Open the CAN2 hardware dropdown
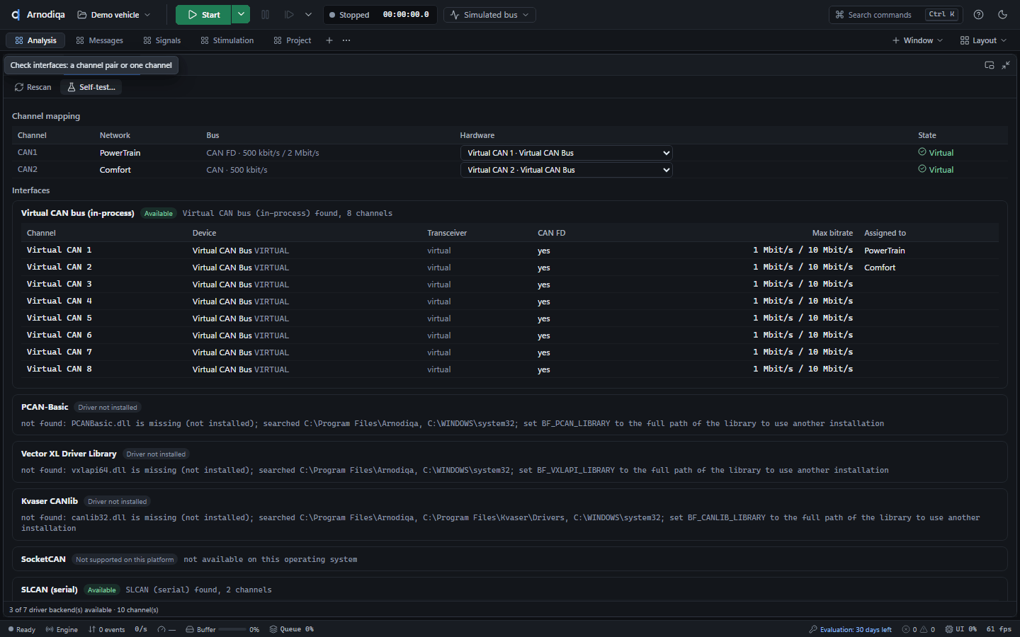The height and width of the screenshot is (637, 1020). pyautogui.click(x=566, y=170)
